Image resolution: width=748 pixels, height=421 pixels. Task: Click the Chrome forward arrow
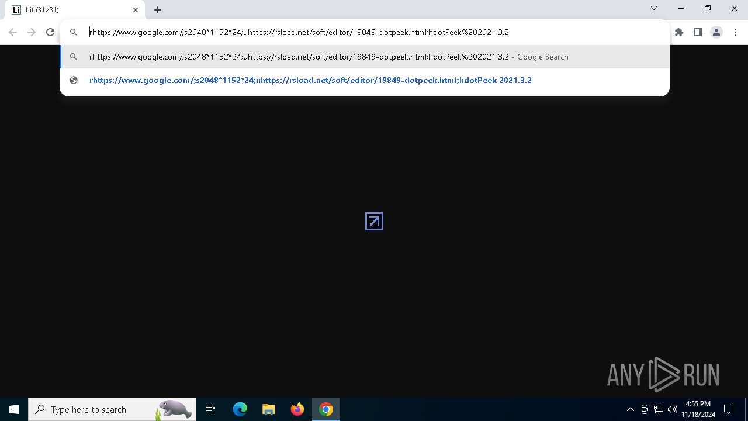click(32, 32)
